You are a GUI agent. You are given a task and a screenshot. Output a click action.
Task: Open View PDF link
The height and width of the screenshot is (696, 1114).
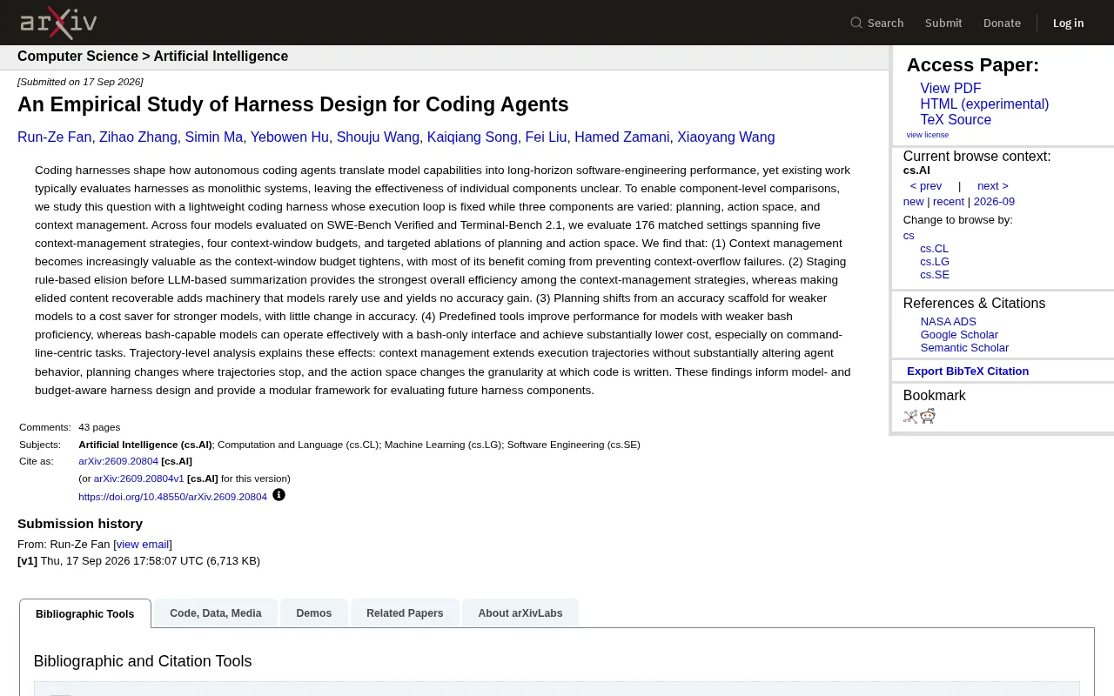pos(950,89)
